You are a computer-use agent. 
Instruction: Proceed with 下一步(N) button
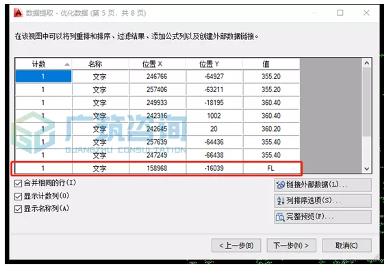291,246
